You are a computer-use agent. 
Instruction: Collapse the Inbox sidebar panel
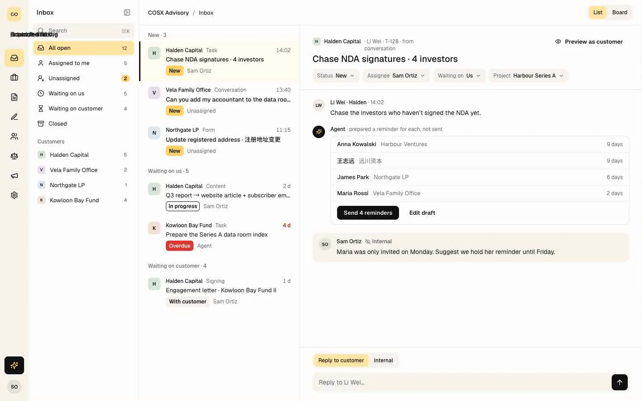coord(127,12)
